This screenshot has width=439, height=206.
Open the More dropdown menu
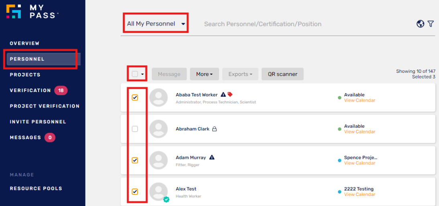[x=204, y=74]
